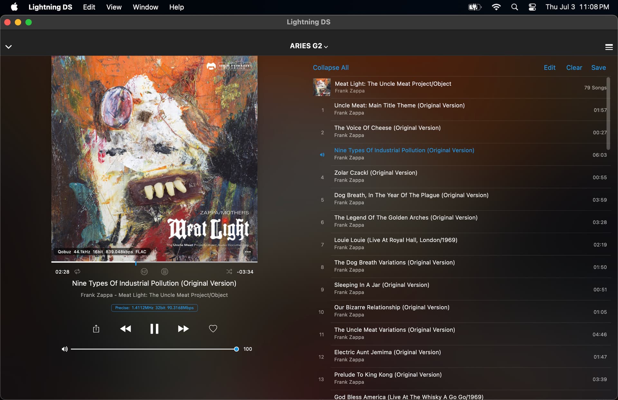Image resolution: width=618 pixels, height=400 pixels.
Task: Open the equalizer sliders icon
Action: click(144, 272)
